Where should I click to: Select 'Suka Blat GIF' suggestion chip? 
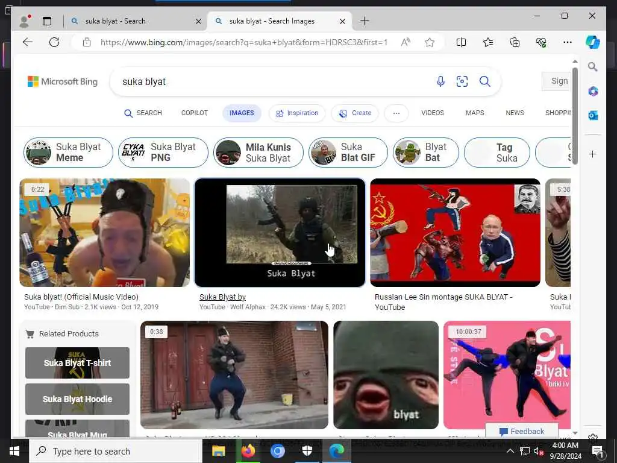click(x=348, y=153)
